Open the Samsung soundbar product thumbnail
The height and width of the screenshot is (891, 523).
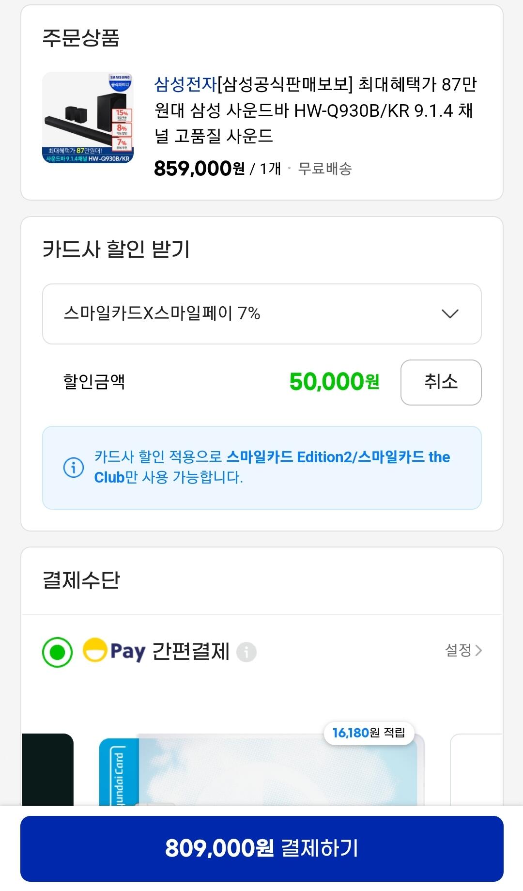88,118
